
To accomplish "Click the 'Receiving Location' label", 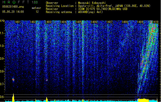I will 60,6.
